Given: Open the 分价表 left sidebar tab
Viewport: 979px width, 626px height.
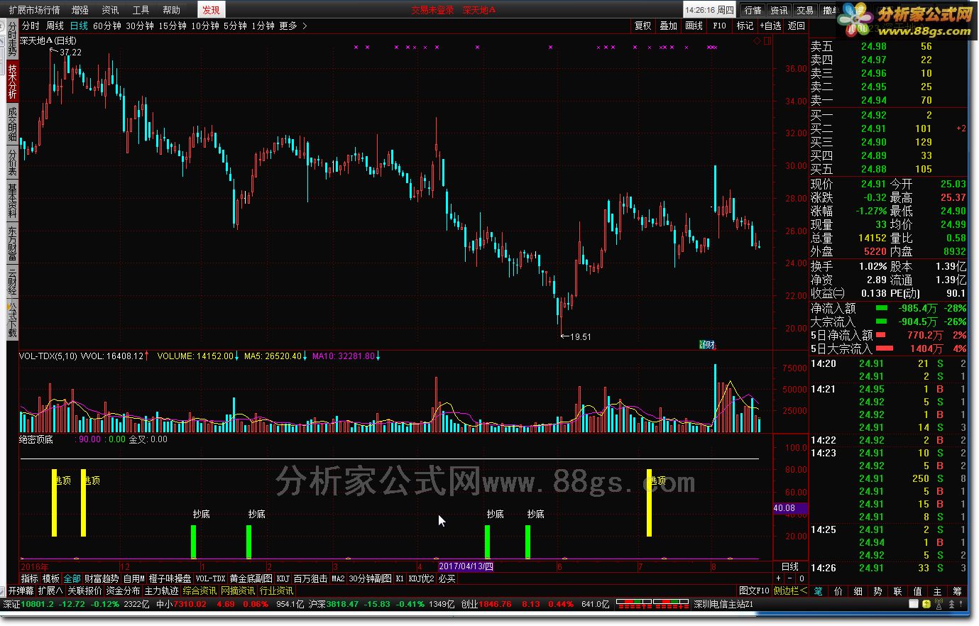Looking at the screenshot, I should (x=12, y=163).
